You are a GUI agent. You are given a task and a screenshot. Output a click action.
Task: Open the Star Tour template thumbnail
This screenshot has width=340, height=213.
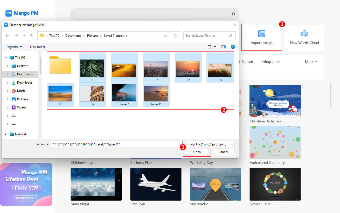pyautogui.click(x=156, y=184)
